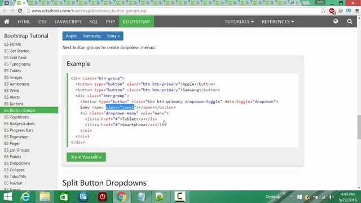This screenshot has height=203, width=361.
Task: Select BS Button Groups link
Action: coord(29,111)
